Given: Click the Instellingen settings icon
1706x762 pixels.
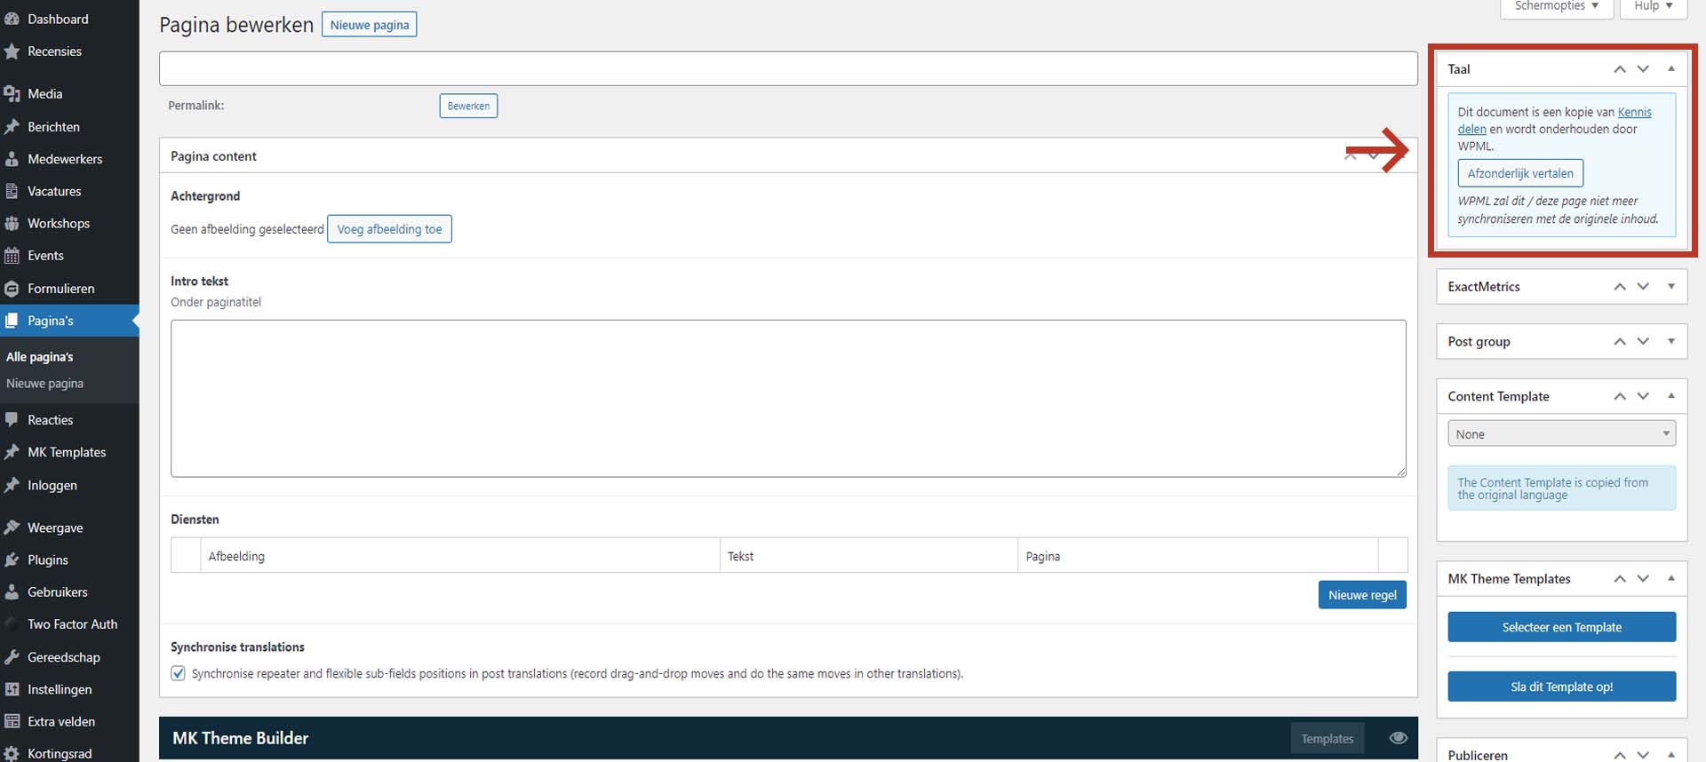Looking at the screenshot, I should pos(12,689).
